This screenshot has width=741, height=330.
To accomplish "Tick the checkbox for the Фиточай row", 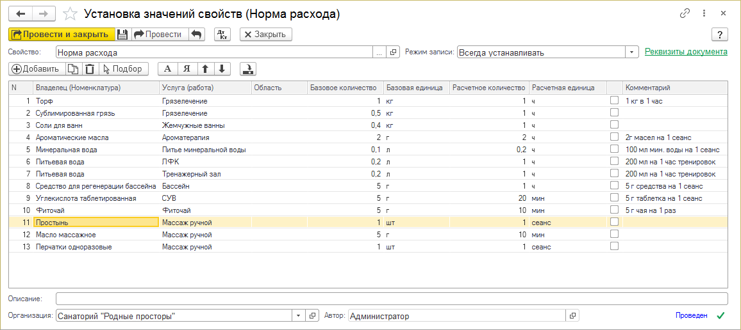I will click(x=614, y=210).
